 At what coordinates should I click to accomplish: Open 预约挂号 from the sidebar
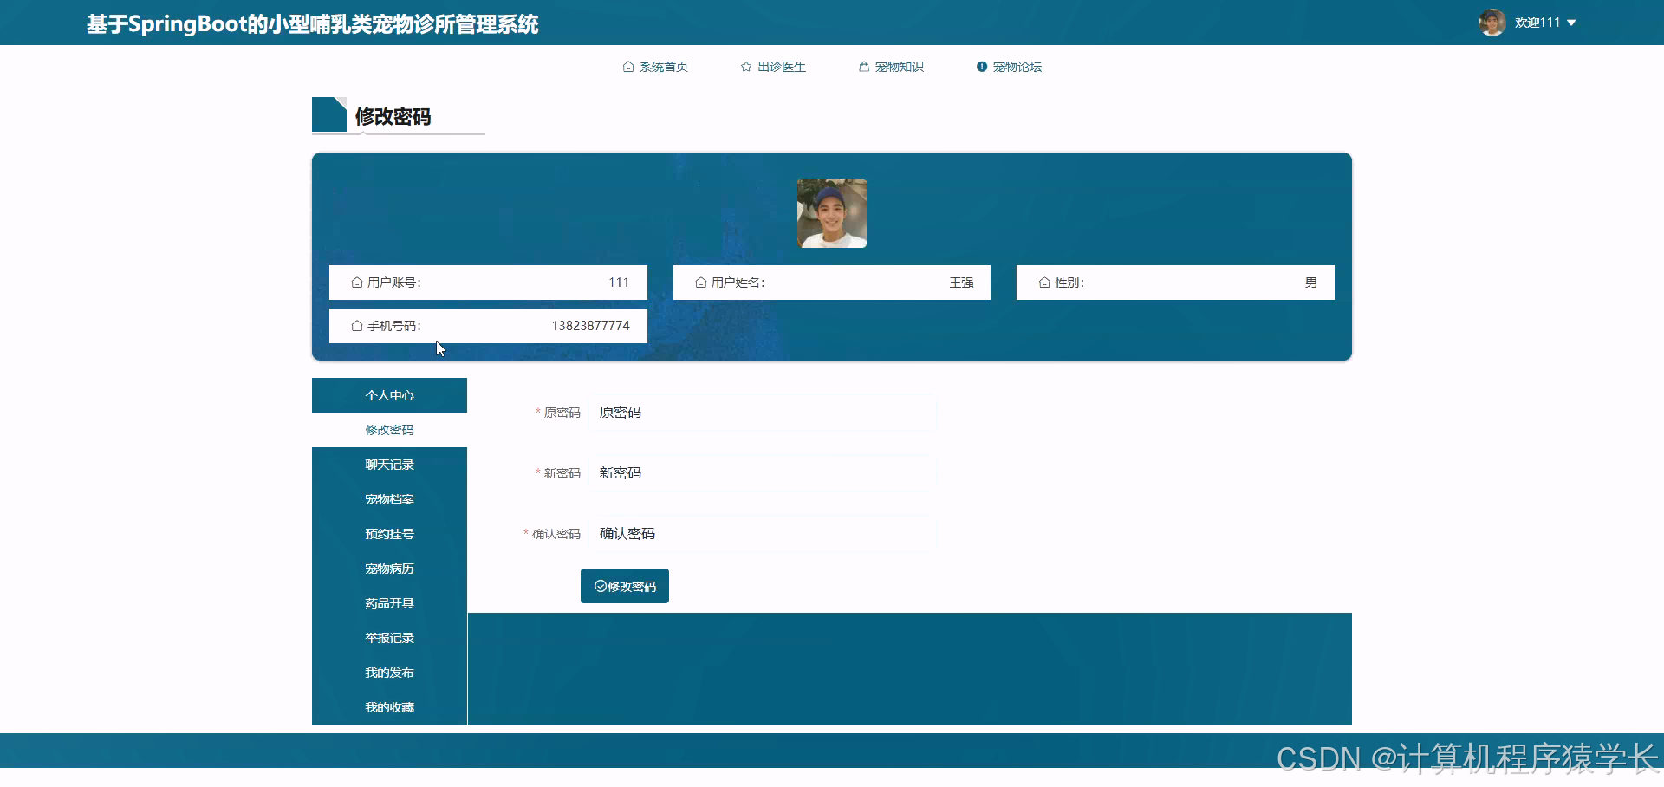pos(389,533)
